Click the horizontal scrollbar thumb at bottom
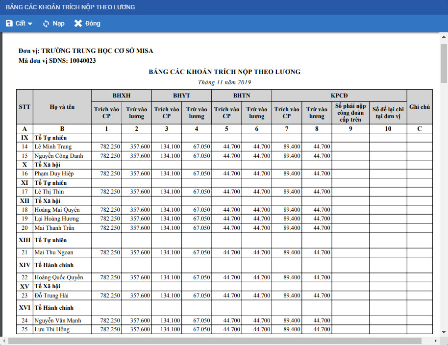 [215, 341]
